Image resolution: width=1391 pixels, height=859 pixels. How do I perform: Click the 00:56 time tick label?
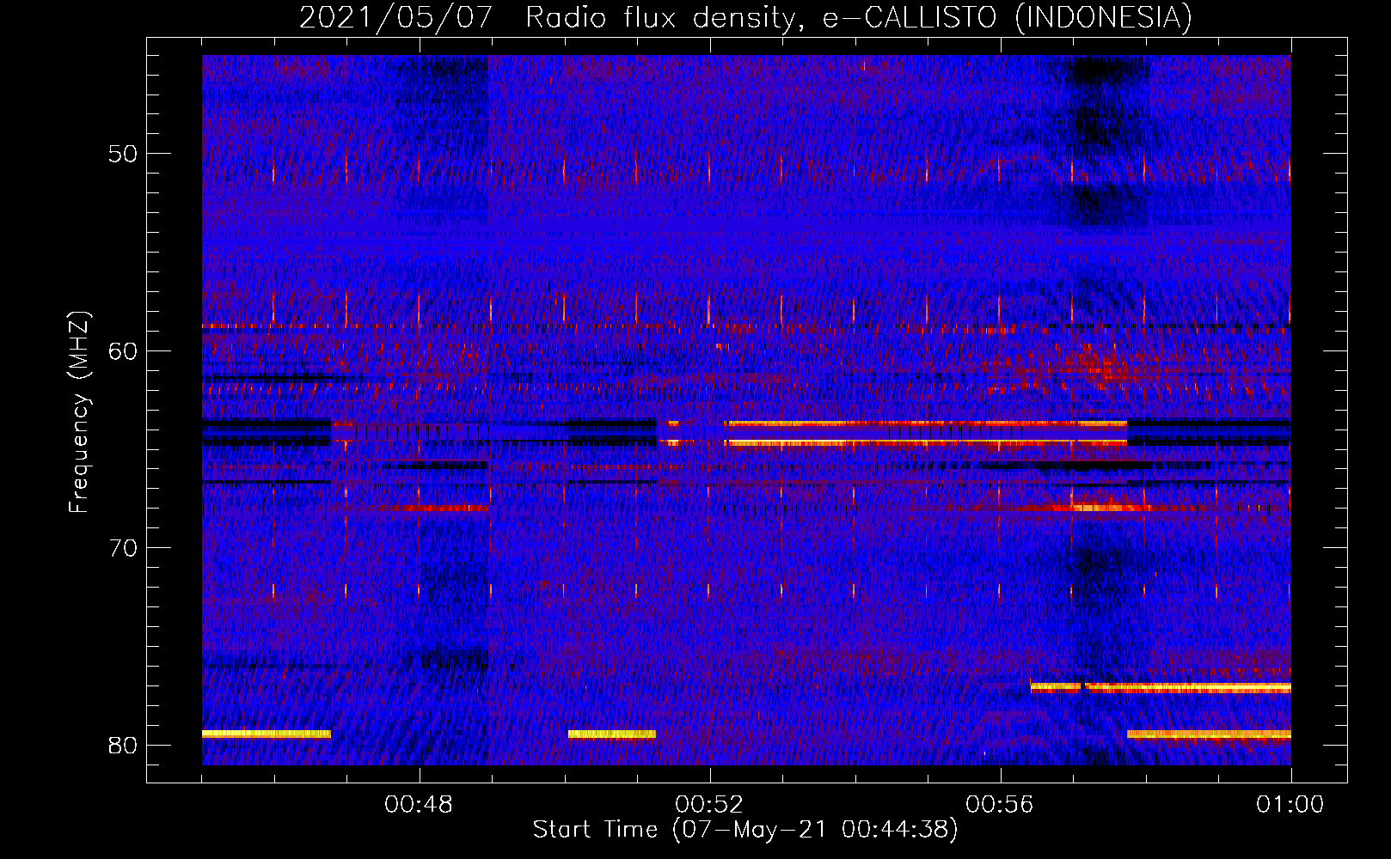(x=1000, y=805)
